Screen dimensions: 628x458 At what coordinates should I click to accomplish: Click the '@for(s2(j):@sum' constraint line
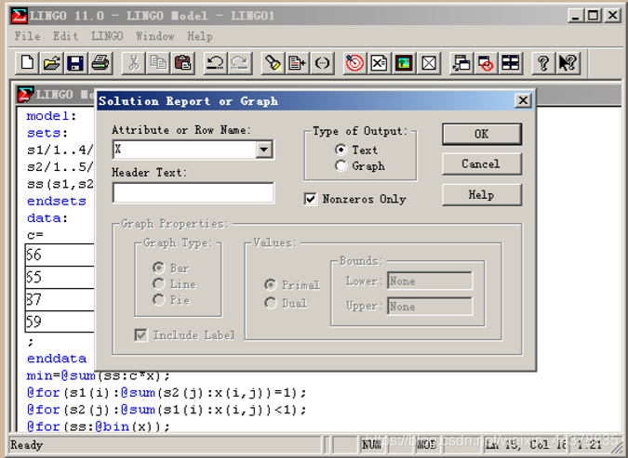167,410
